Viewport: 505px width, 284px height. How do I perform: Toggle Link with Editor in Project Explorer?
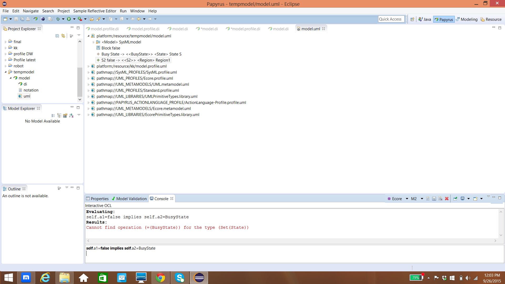pyautogui.click(x=63, y=36)
